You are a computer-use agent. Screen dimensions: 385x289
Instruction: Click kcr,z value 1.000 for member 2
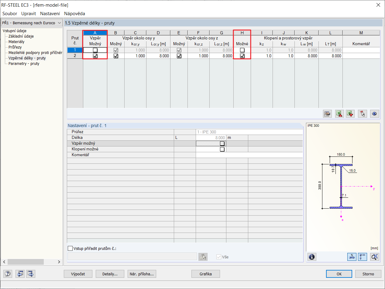pyautogui.click(x=198, y=56)
